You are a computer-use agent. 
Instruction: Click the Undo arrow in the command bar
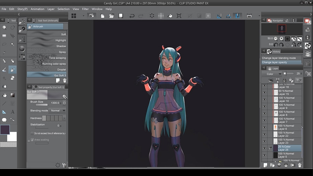coord(132,16)
